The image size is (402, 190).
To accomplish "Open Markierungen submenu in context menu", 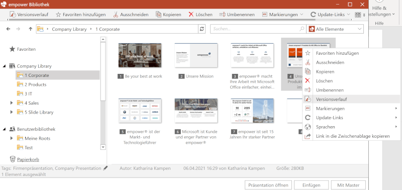I will click(351, 109).
